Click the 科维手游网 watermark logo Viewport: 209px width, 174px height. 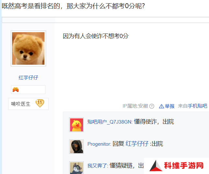[177, 166]
